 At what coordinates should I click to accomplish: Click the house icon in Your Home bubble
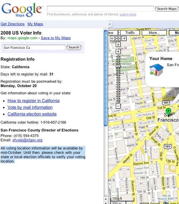coord(156,69)
